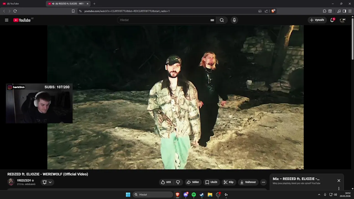Share this page from the address bar
Image resolution: width=354 pixels, height=199 pixels.
[x=266, y=11]
